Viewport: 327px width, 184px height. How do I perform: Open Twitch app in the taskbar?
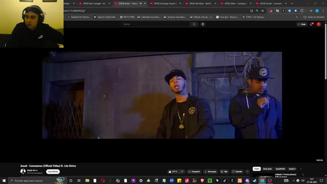click(x=133, y=181)
